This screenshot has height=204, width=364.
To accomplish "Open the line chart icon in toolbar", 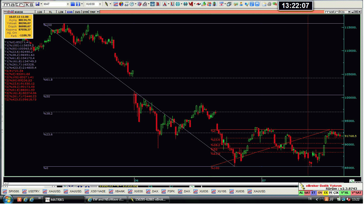I will click(116, 4).
